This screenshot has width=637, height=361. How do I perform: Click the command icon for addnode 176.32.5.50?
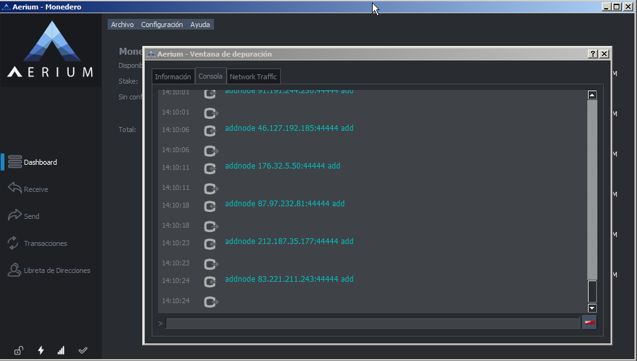click(x=210, y=169)
